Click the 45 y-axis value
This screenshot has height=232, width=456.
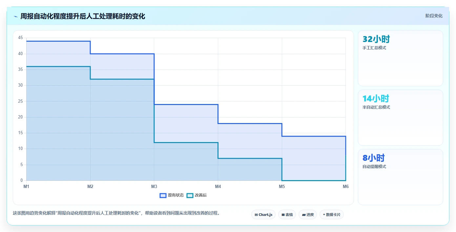20,38
